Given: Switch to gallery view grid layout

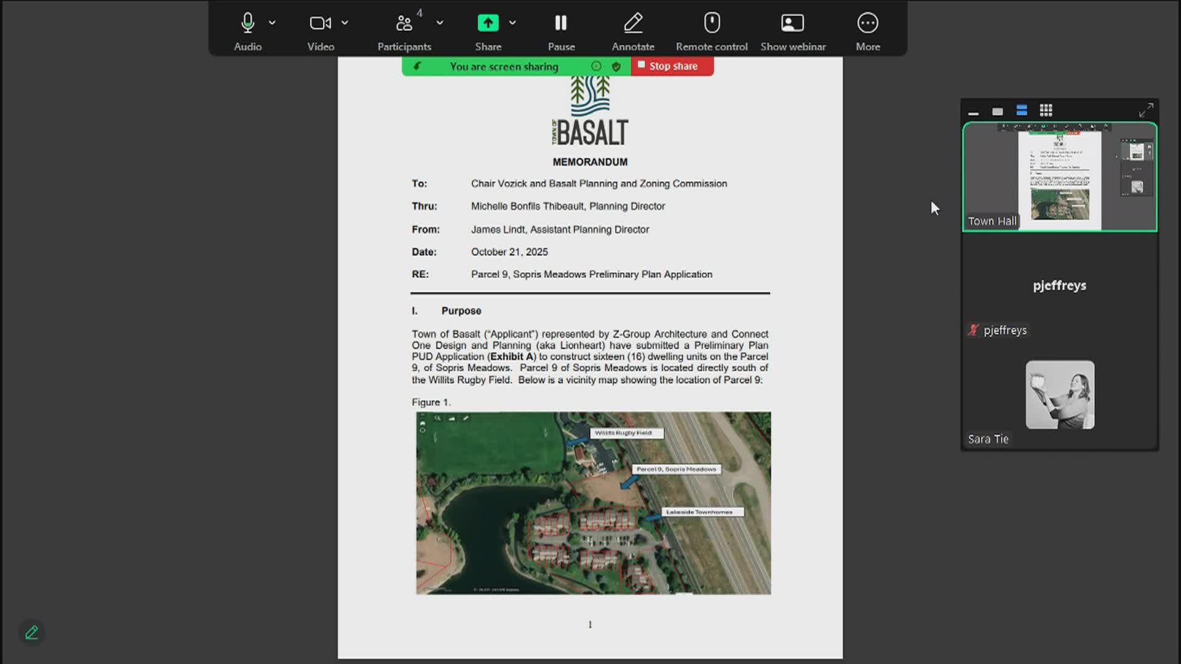Looking at the screenshot, I should coord(1046,111).
